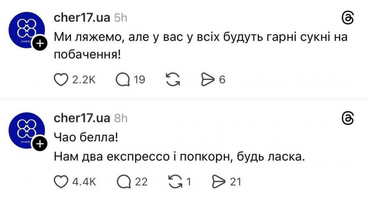Open replies on the 5h-old post
Screen dimensions: 368x199
123,80
